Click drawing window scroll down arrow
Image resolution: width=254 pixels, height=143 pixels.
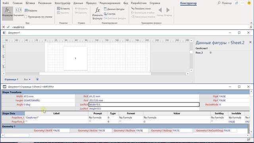tap(191, 70)
